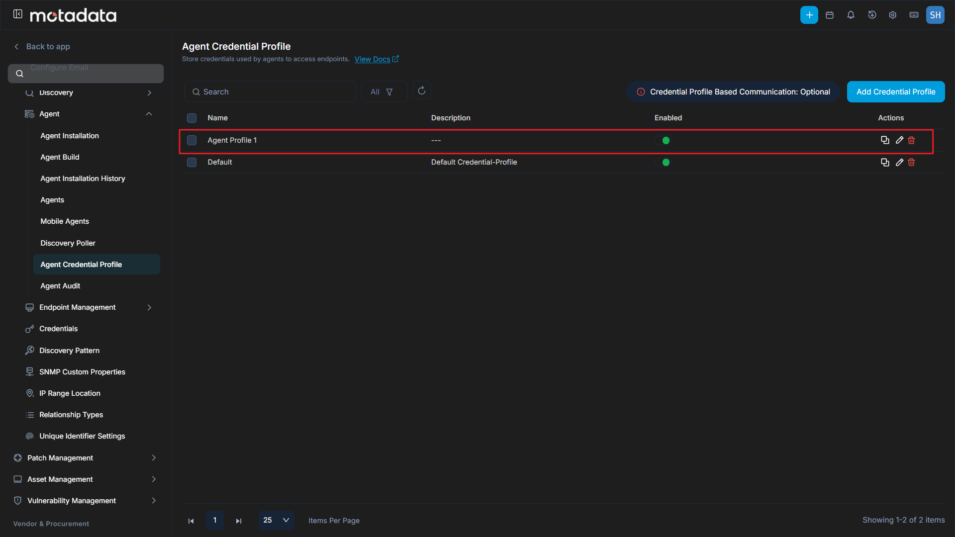
Task: Go to first page arrow
Action: 191,521
